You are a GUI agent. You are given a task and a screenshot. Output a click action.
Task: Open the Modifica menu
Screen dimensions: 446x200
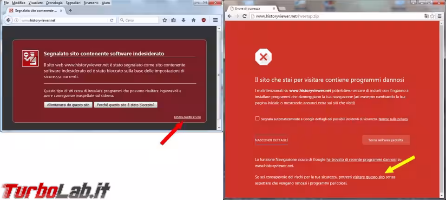pos(19,3)
